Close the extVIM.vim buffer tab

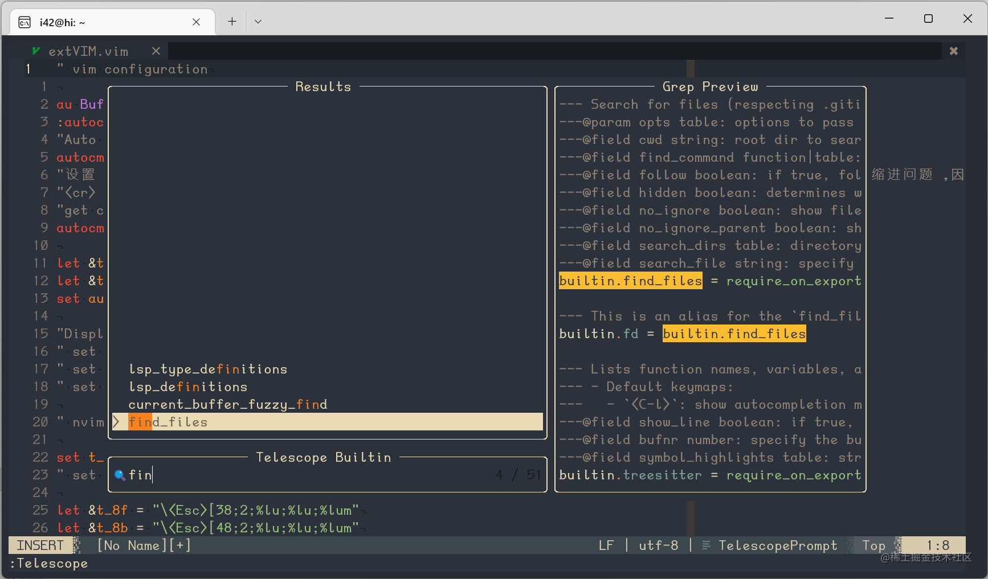(x=156, y=51)
